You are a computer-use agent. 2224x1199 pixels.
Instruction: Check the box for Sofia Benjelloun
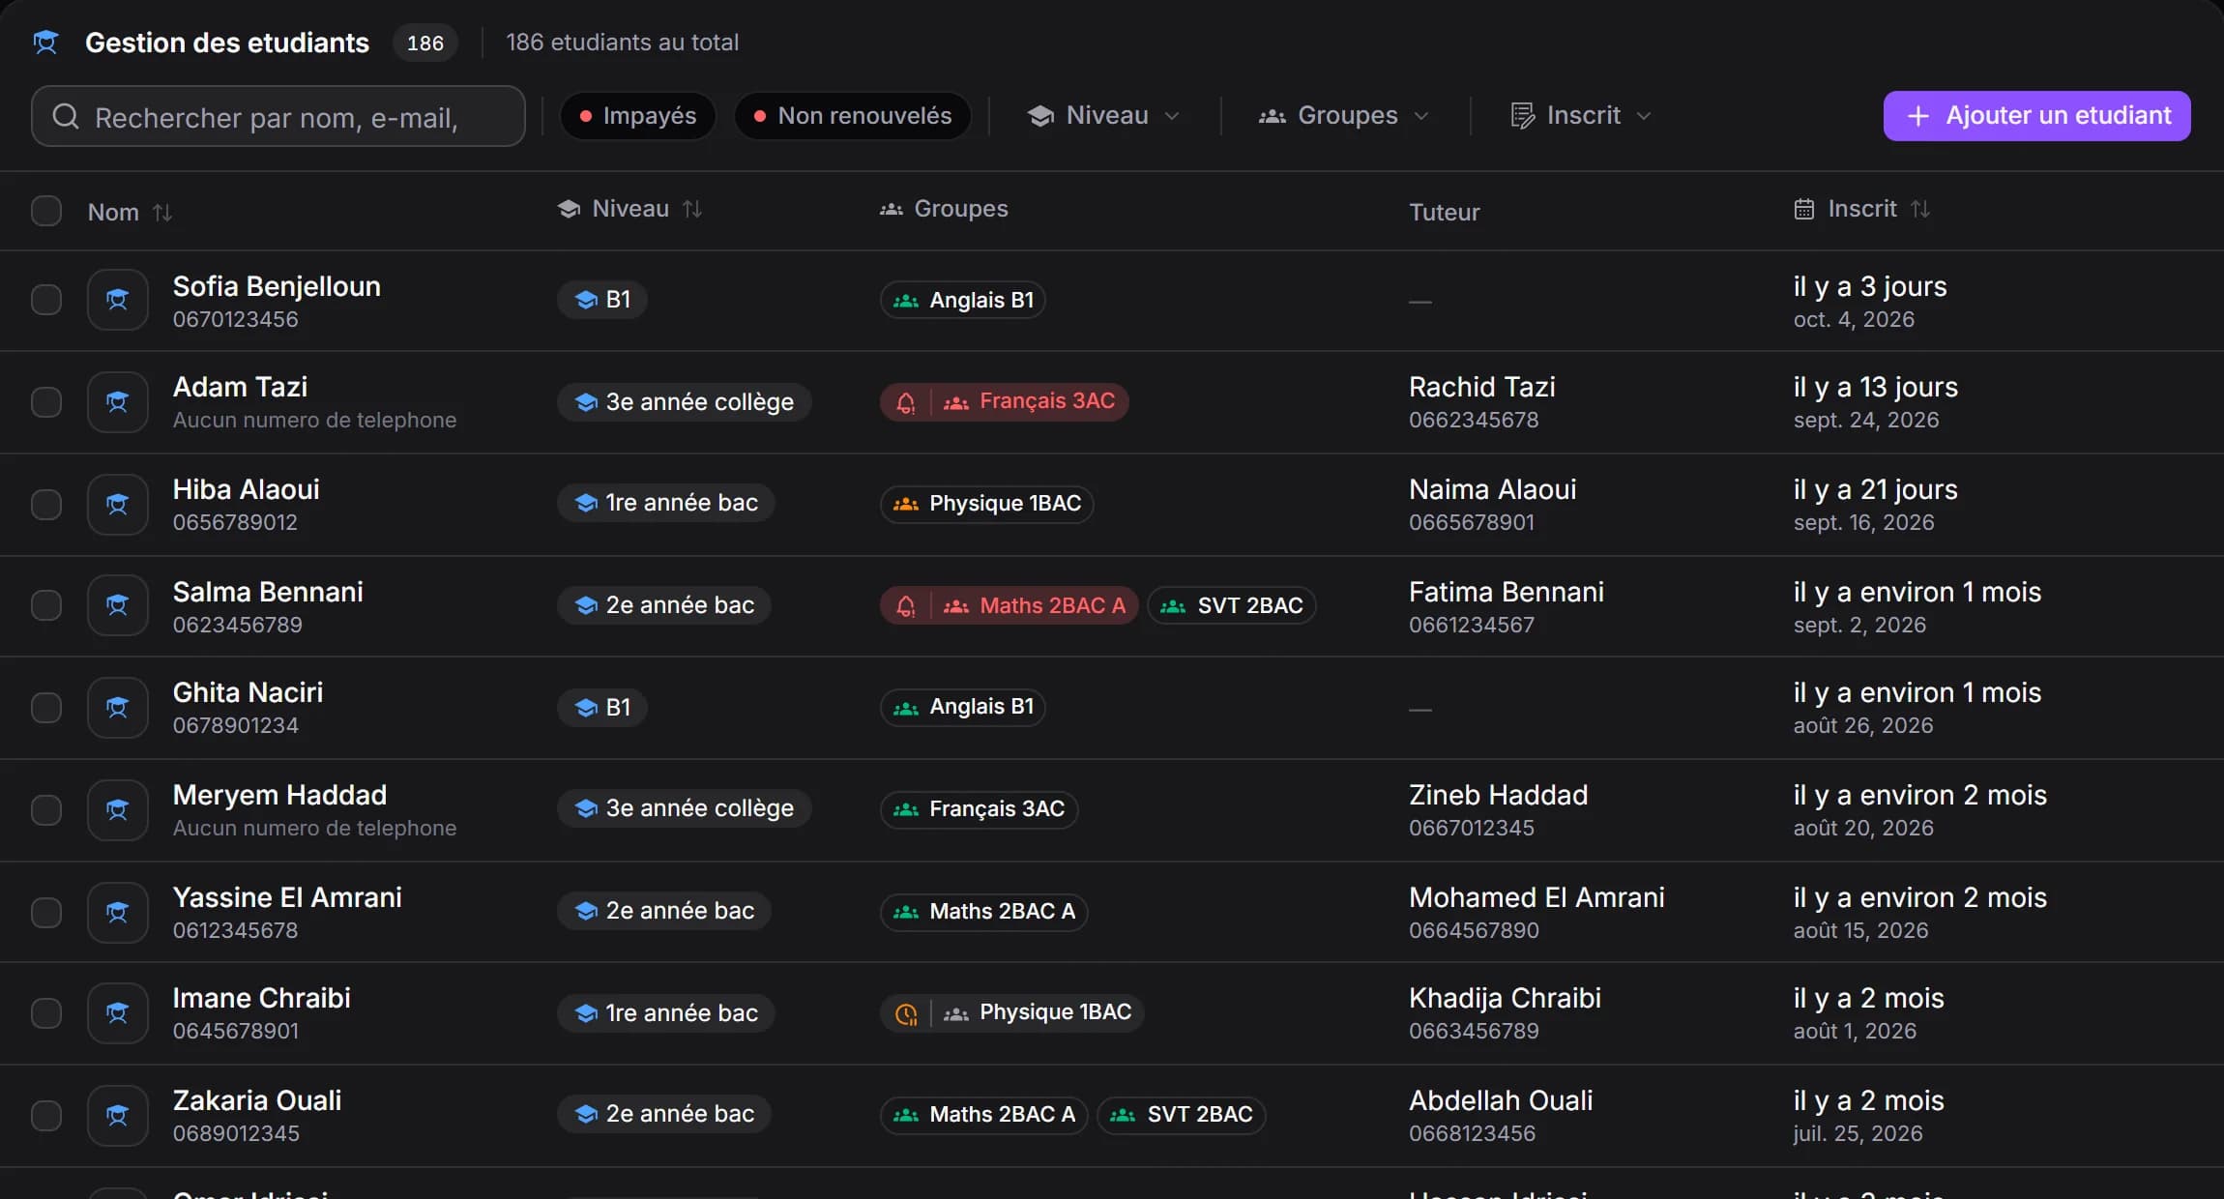click(46, 300)
